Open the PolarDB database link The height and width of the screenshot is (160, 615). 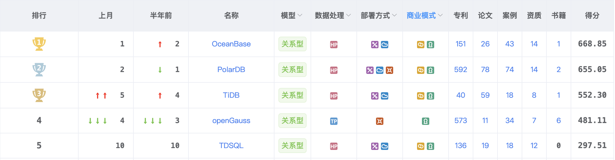(231, 70)
